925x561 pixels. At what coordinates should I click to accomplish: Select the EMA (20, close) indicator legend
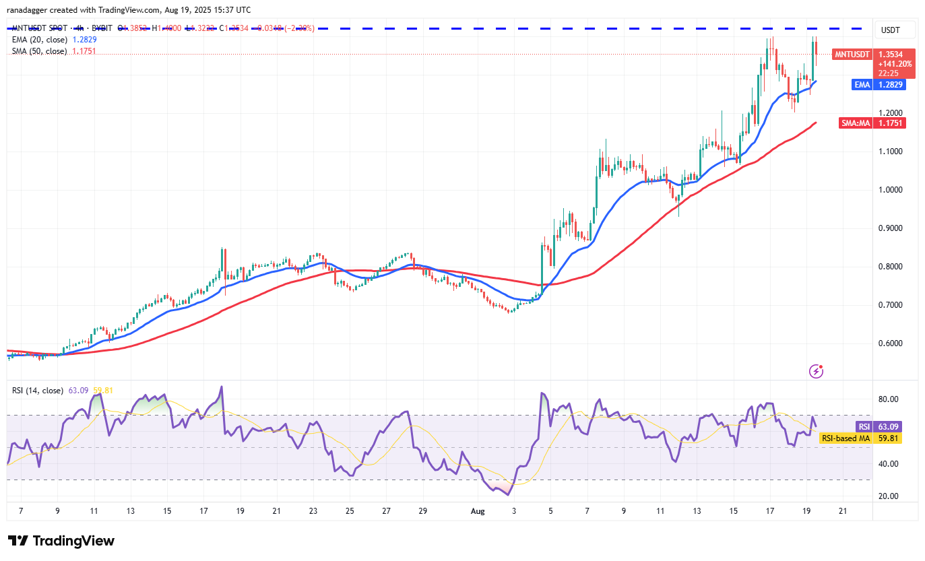point(38,40)
